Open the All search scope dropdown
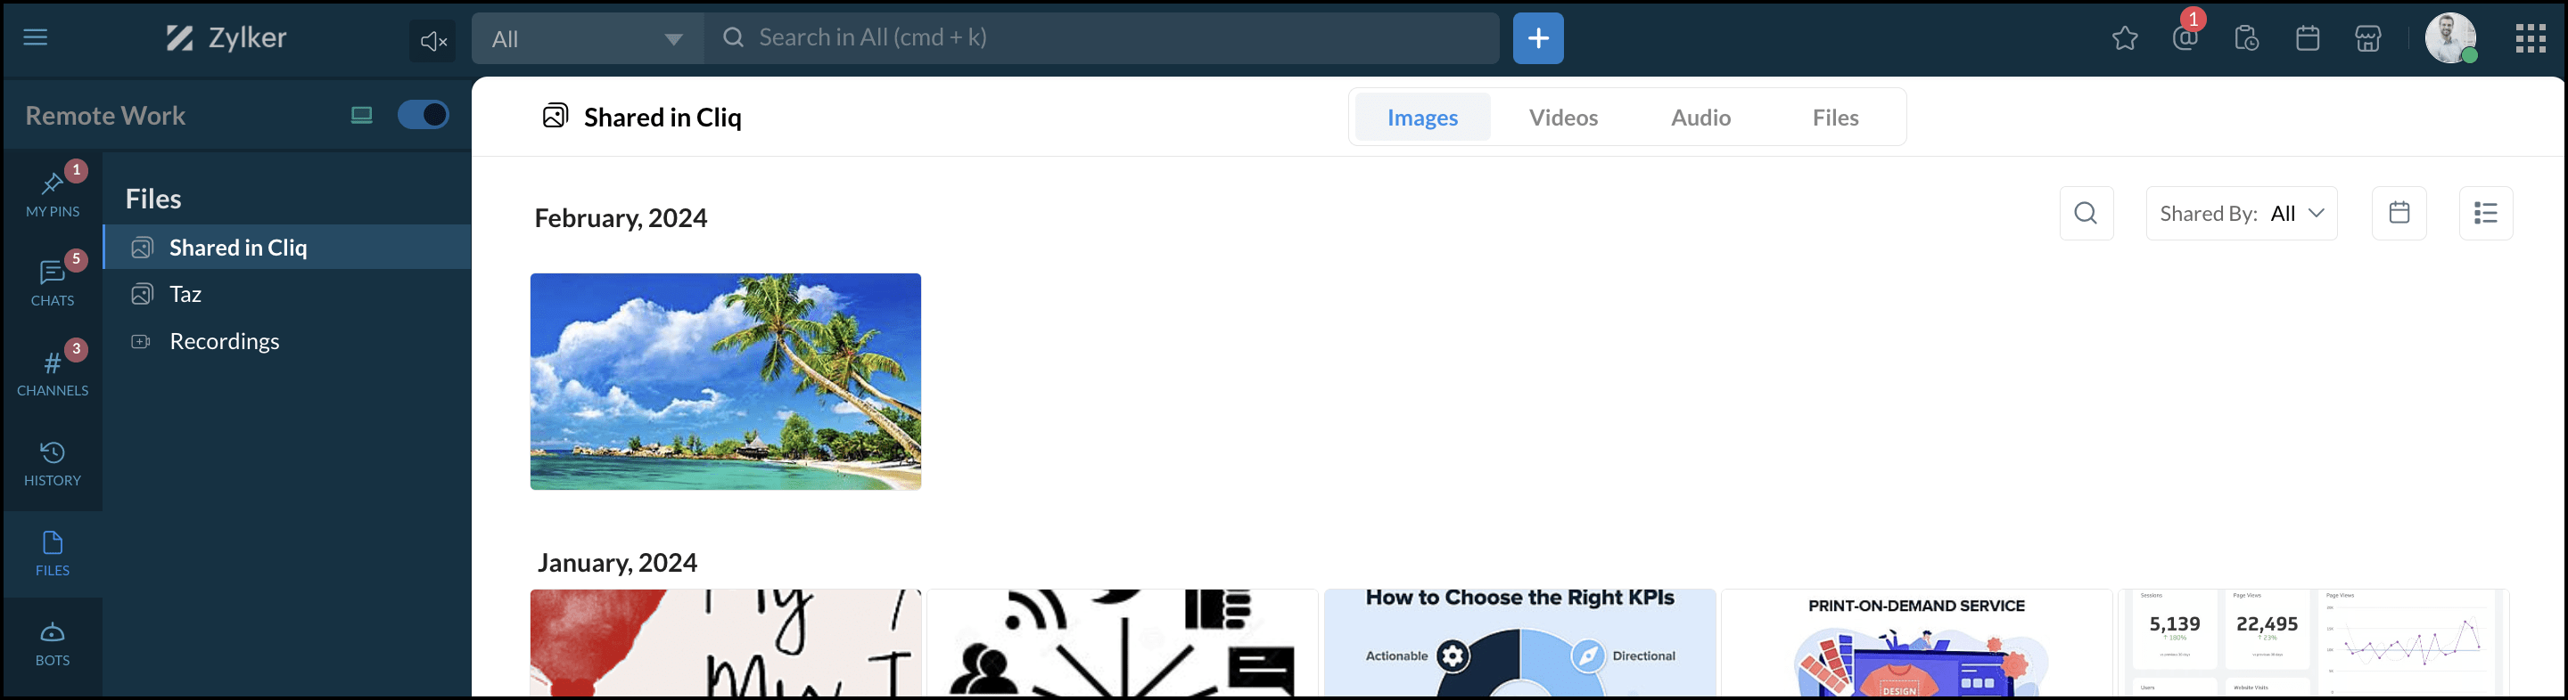 point(588,39)
